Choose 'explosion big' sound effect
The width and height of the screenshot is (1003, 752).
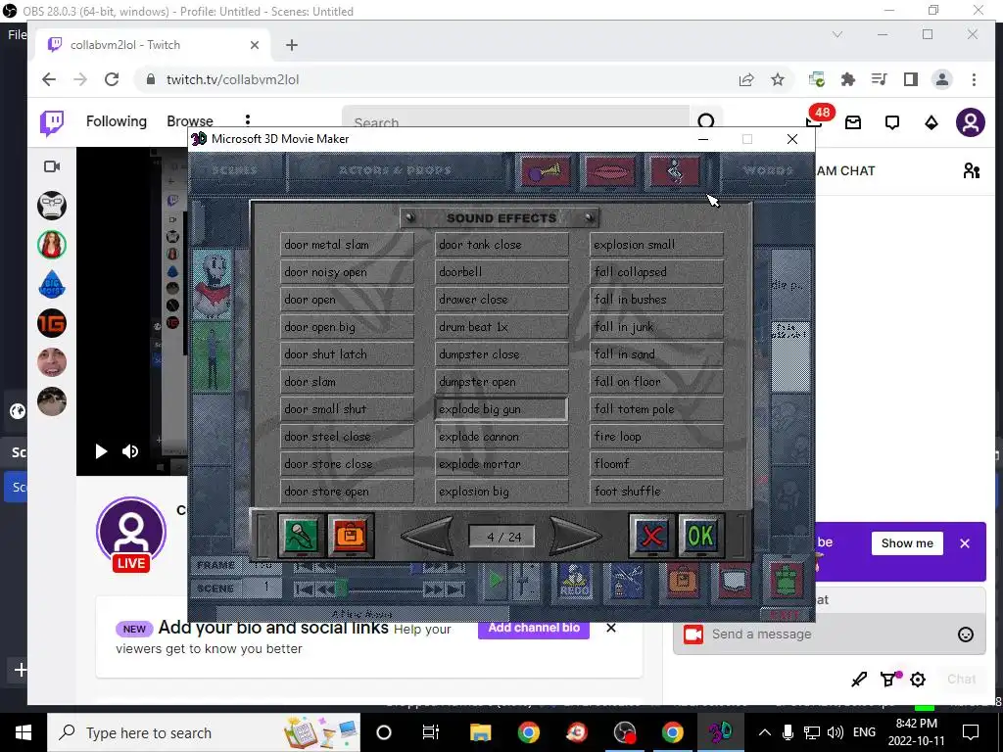tap(501, 492)
